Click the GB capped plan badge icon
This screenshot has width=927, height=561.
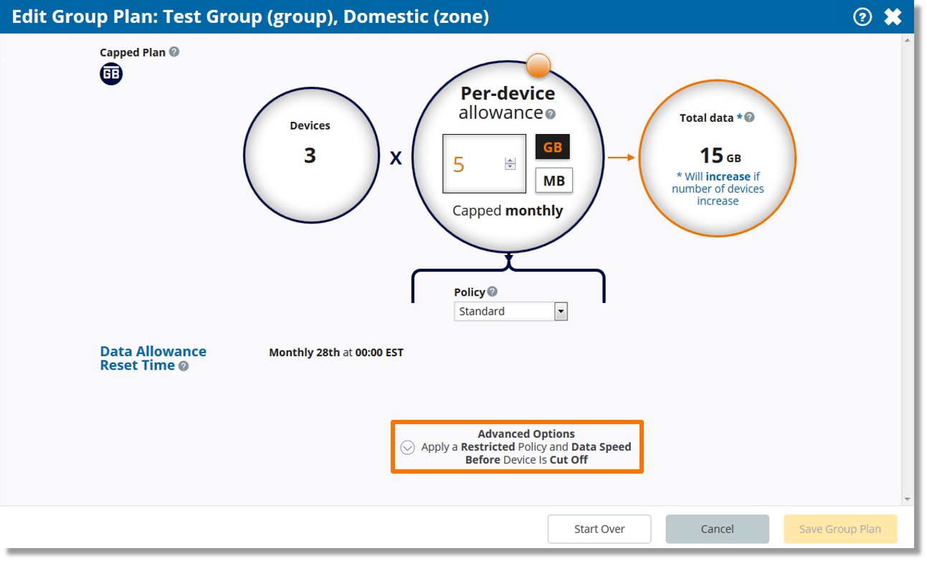[x=111, y=73]
